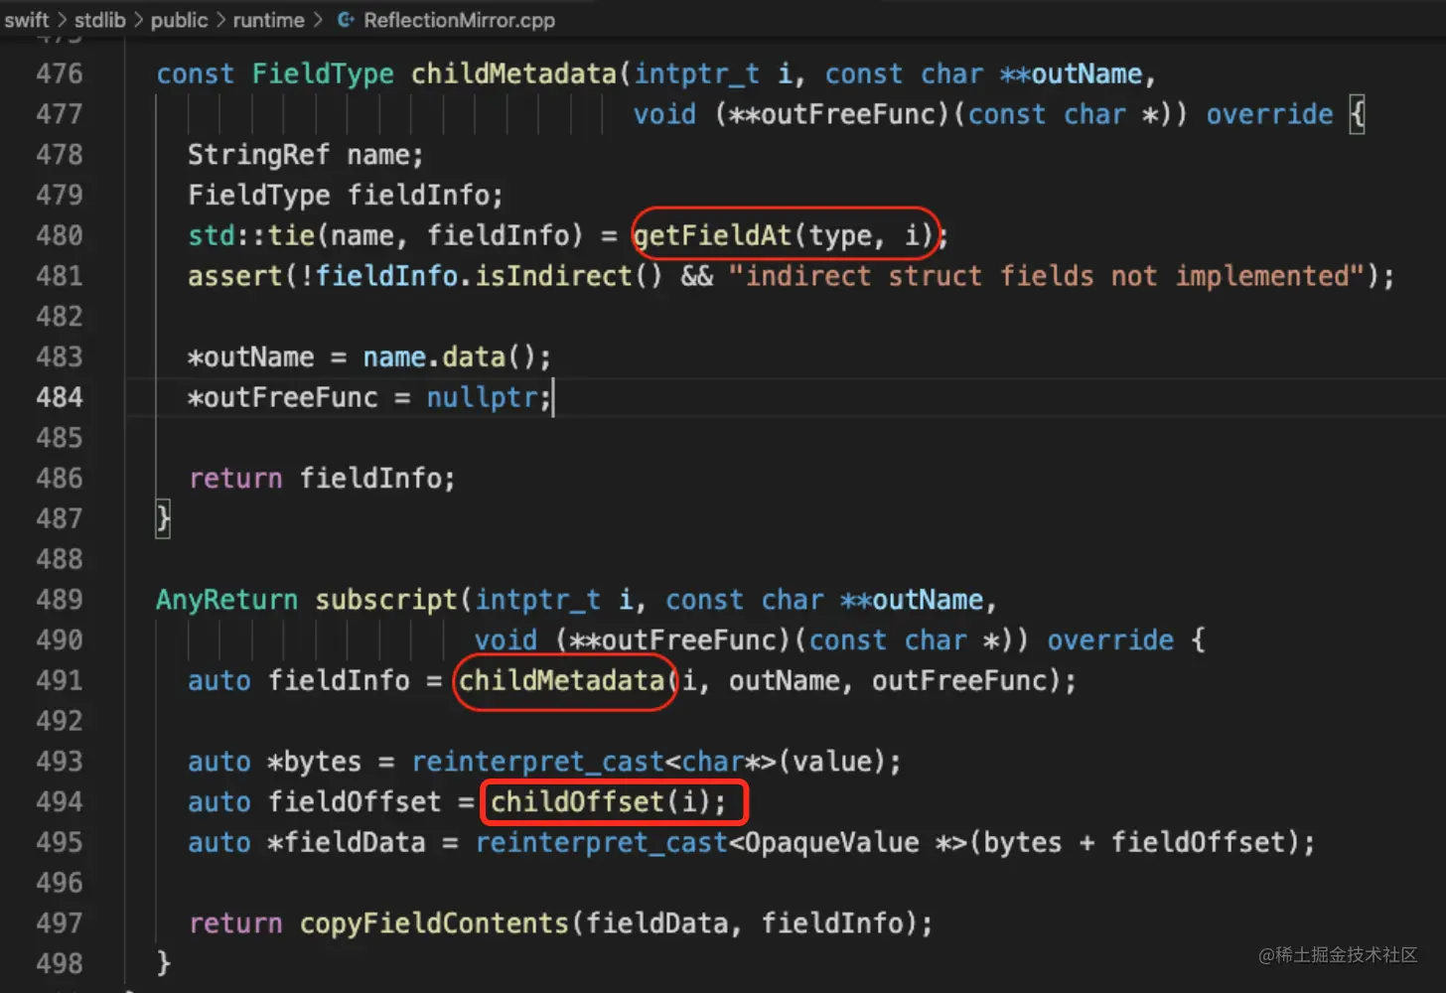Expand breadcrumb chevron after 'runtime'

[x=318, y=20]
